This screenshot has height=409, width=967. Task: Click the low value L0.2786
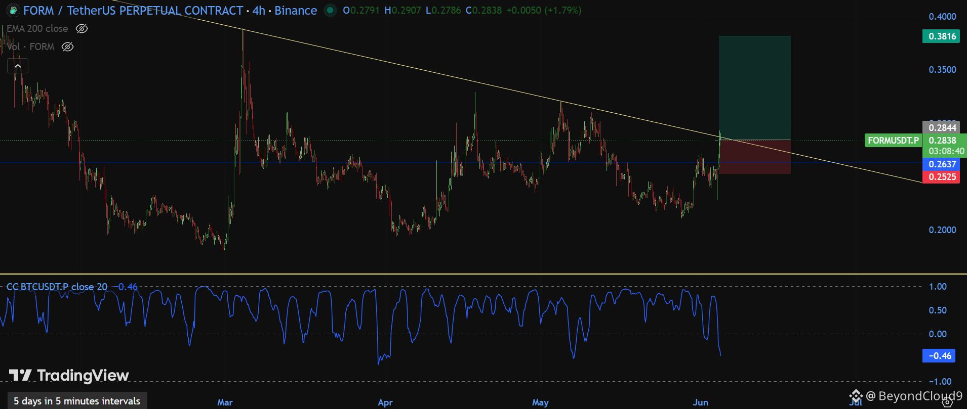[x=443, y=10]
